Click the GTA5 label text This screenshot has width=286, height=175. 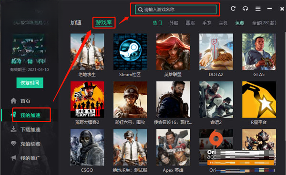click(x=259, y=75)
